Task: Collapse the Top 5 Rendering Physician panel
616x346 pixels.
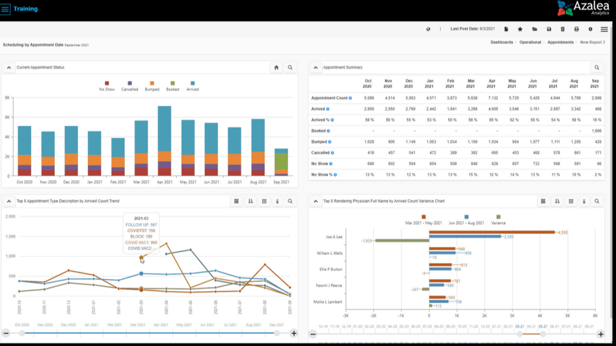Action: (316, 201)
